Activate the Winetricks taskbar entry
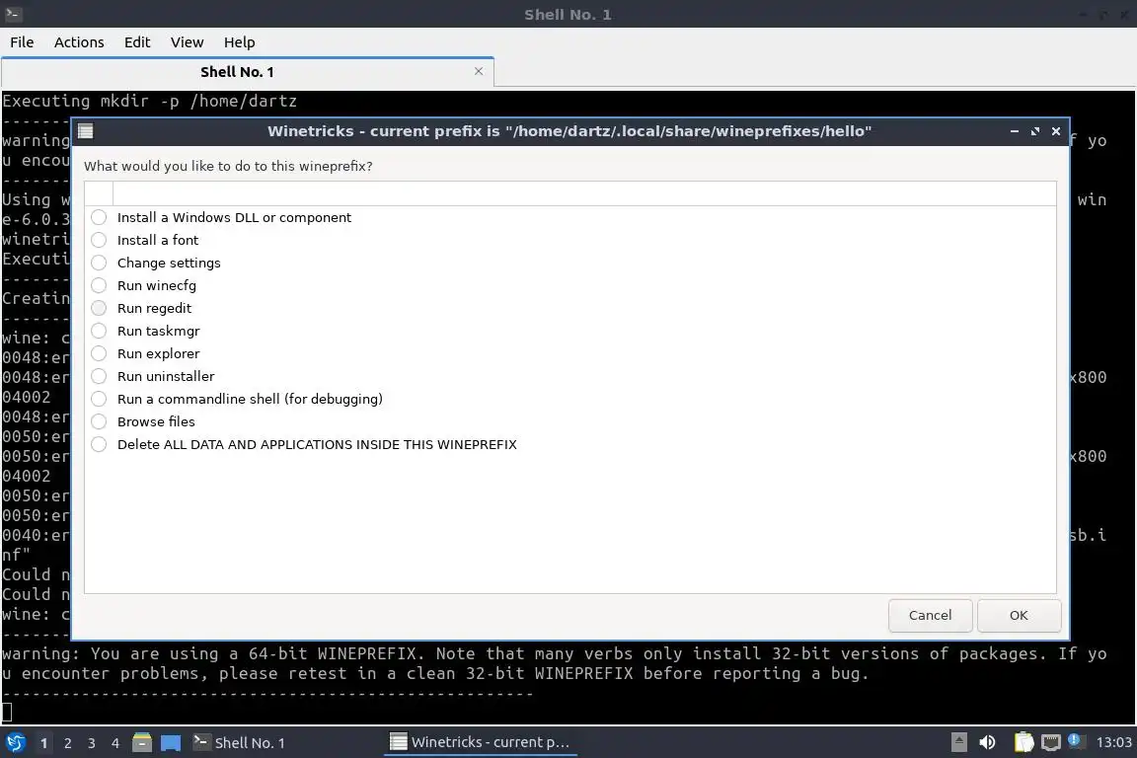 click(481, 742)
